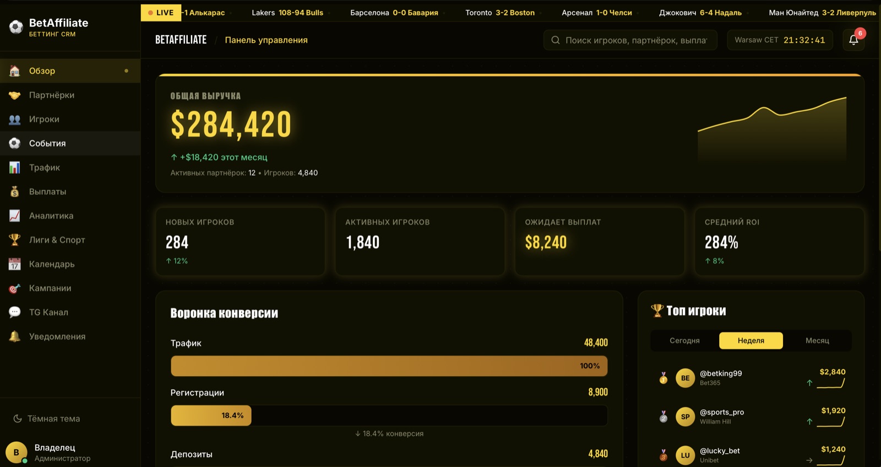Click the gold medal icon next to @betking99
This screenshot has height=467, width=881.
click(x=664, y=378)
